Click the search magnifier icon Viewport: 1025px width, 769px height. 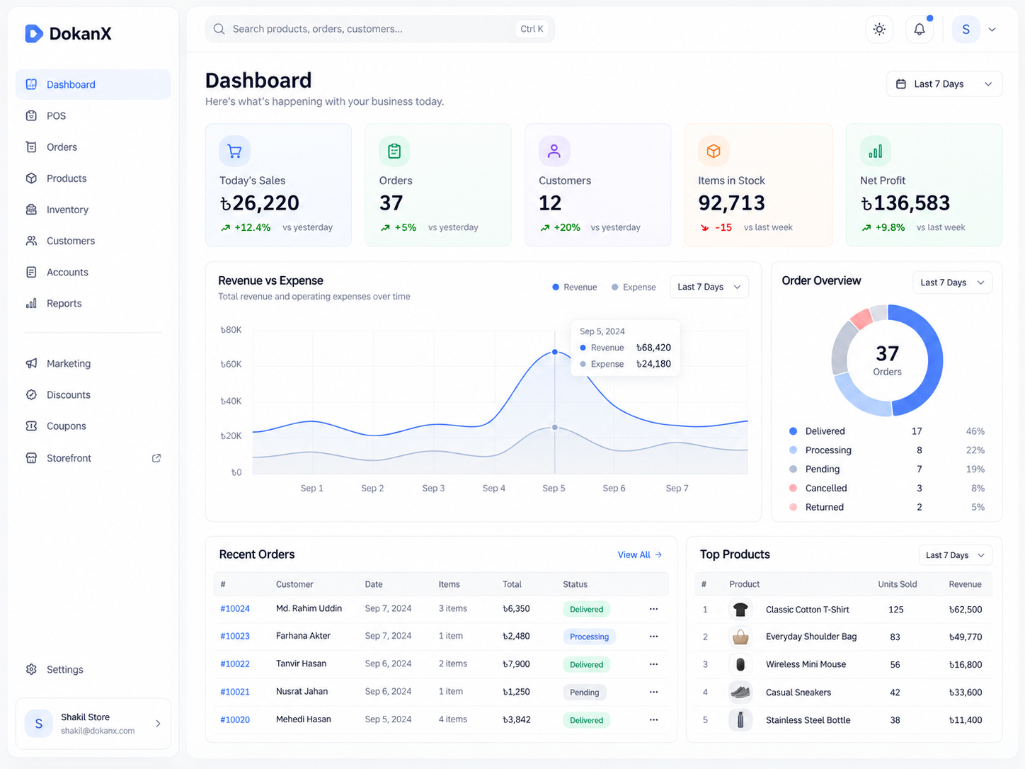point(219,29)
